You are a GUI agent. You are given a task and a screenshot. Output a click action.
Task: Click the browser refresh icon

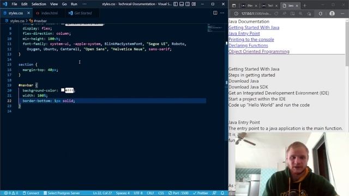pos(320,14)
